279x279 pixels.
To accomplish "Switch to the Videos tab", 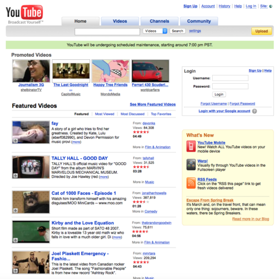I will [x=120, y=22].
